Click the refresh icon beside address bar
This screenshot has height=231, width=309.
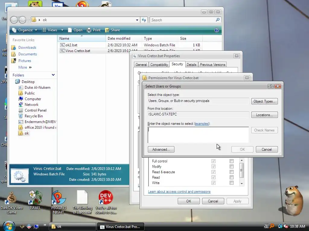point(144,20)
